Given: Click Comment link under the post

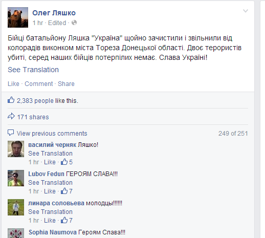Looking at the screenshot, I should tap(39, 84).
